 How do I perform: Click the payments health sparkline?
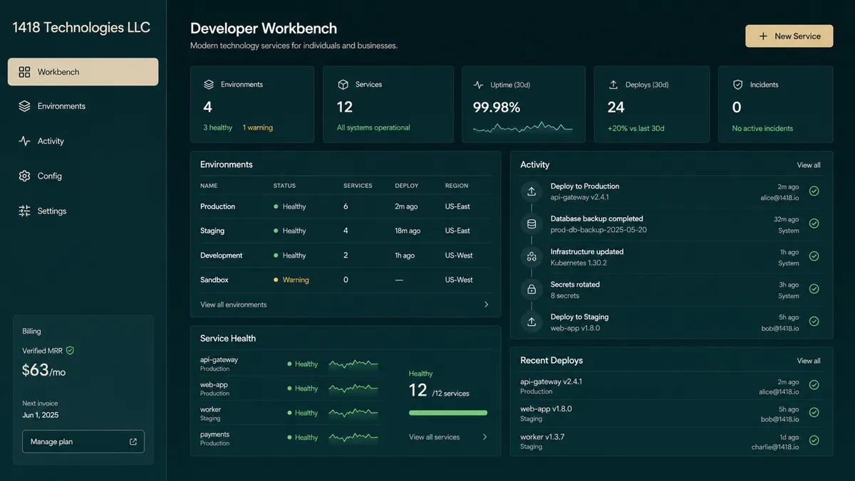click(353, 438)
